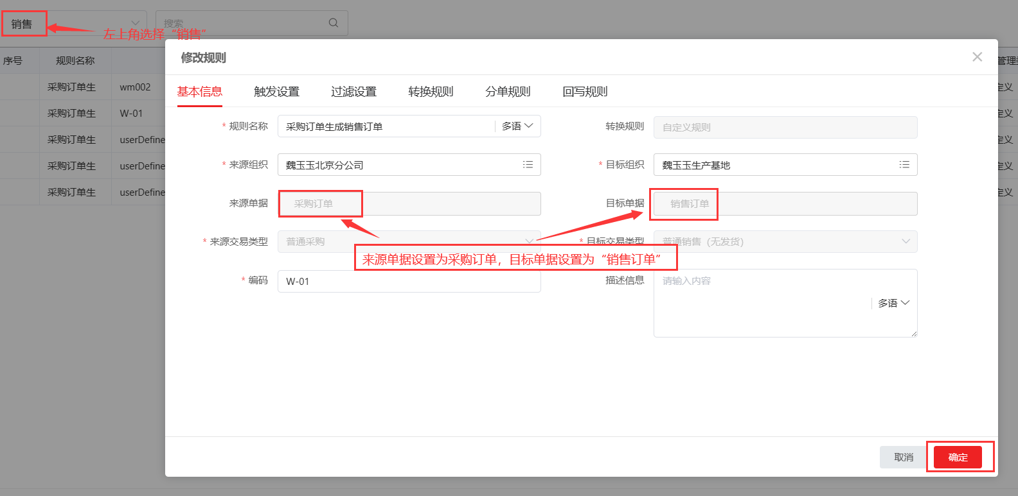Click the 规则名称 input field
The width and height of the screenshot is (1018, 496).
(386, 126)
